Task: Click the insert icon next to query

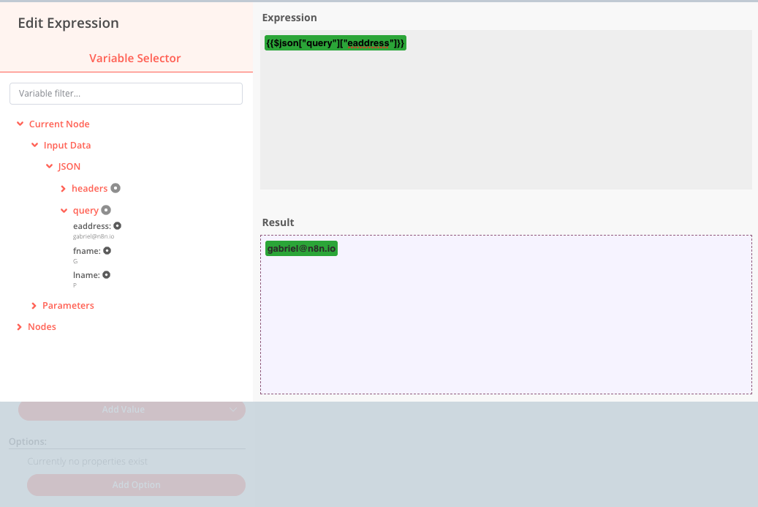Action: pyautogui.click(x=107, y=210)
